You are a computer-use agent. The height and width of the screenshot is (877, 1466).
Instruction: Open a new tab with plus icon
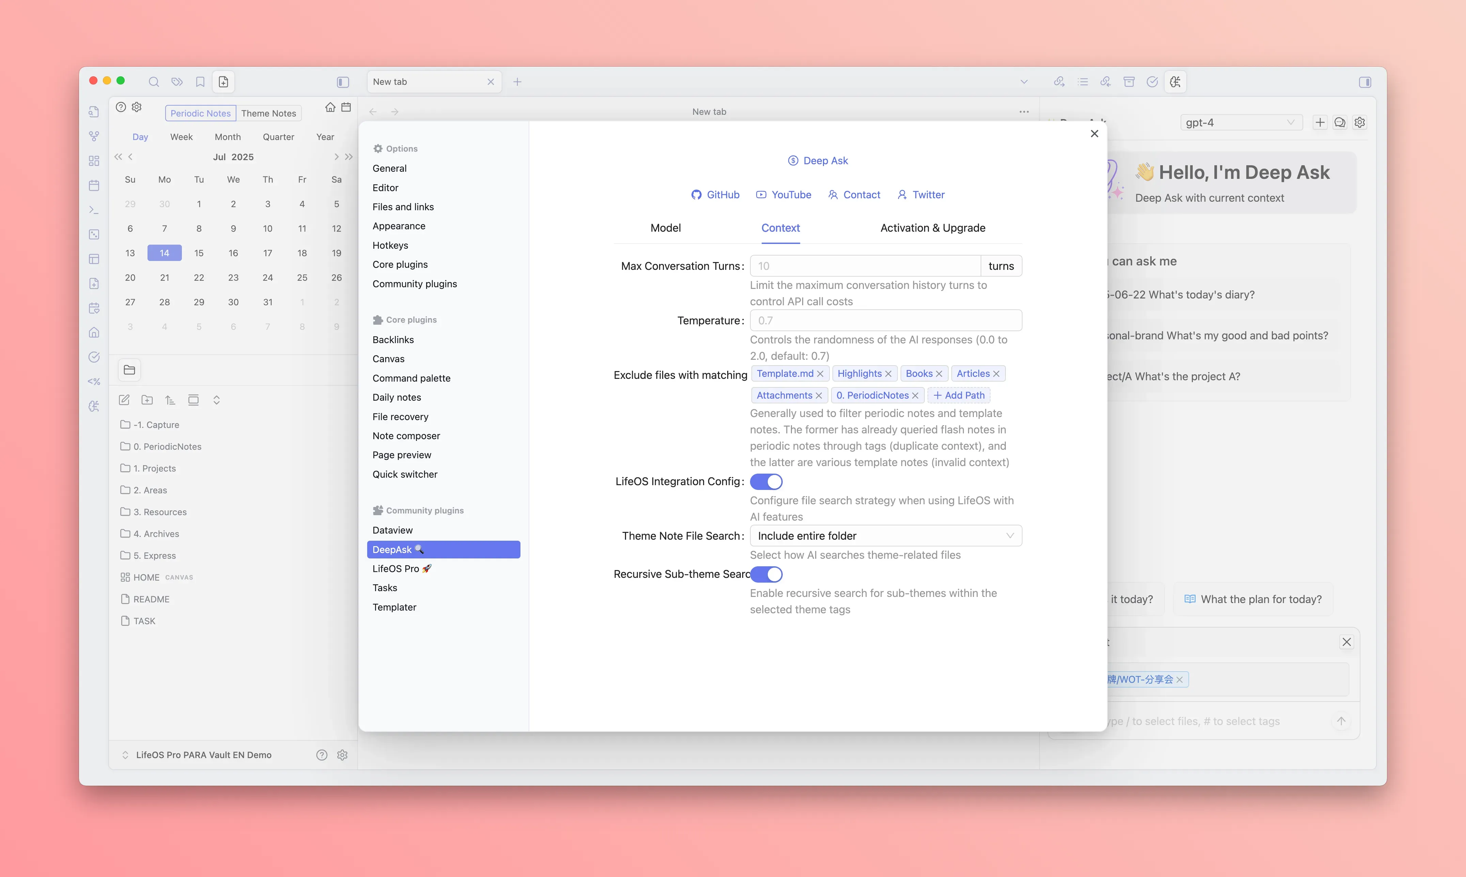coord(517,81)
